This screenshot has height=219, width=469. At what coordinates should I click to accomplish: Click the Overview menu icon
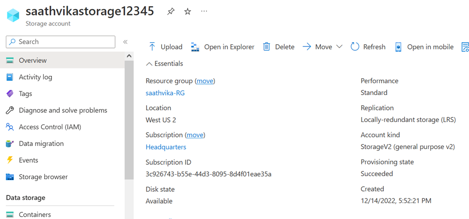[10, 61]
